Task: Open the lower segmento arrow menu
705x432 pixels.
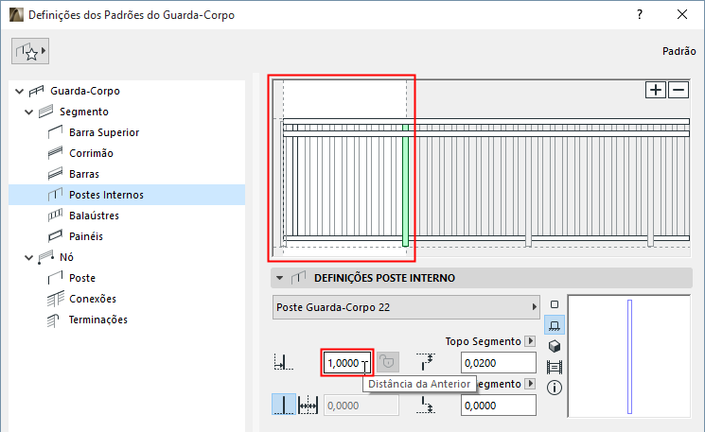Action: (531, 384)
